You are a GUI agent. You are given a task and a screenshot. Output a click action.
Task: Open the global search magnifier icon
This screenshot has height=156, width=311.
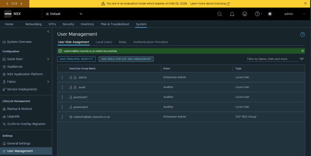pos(220,14)
